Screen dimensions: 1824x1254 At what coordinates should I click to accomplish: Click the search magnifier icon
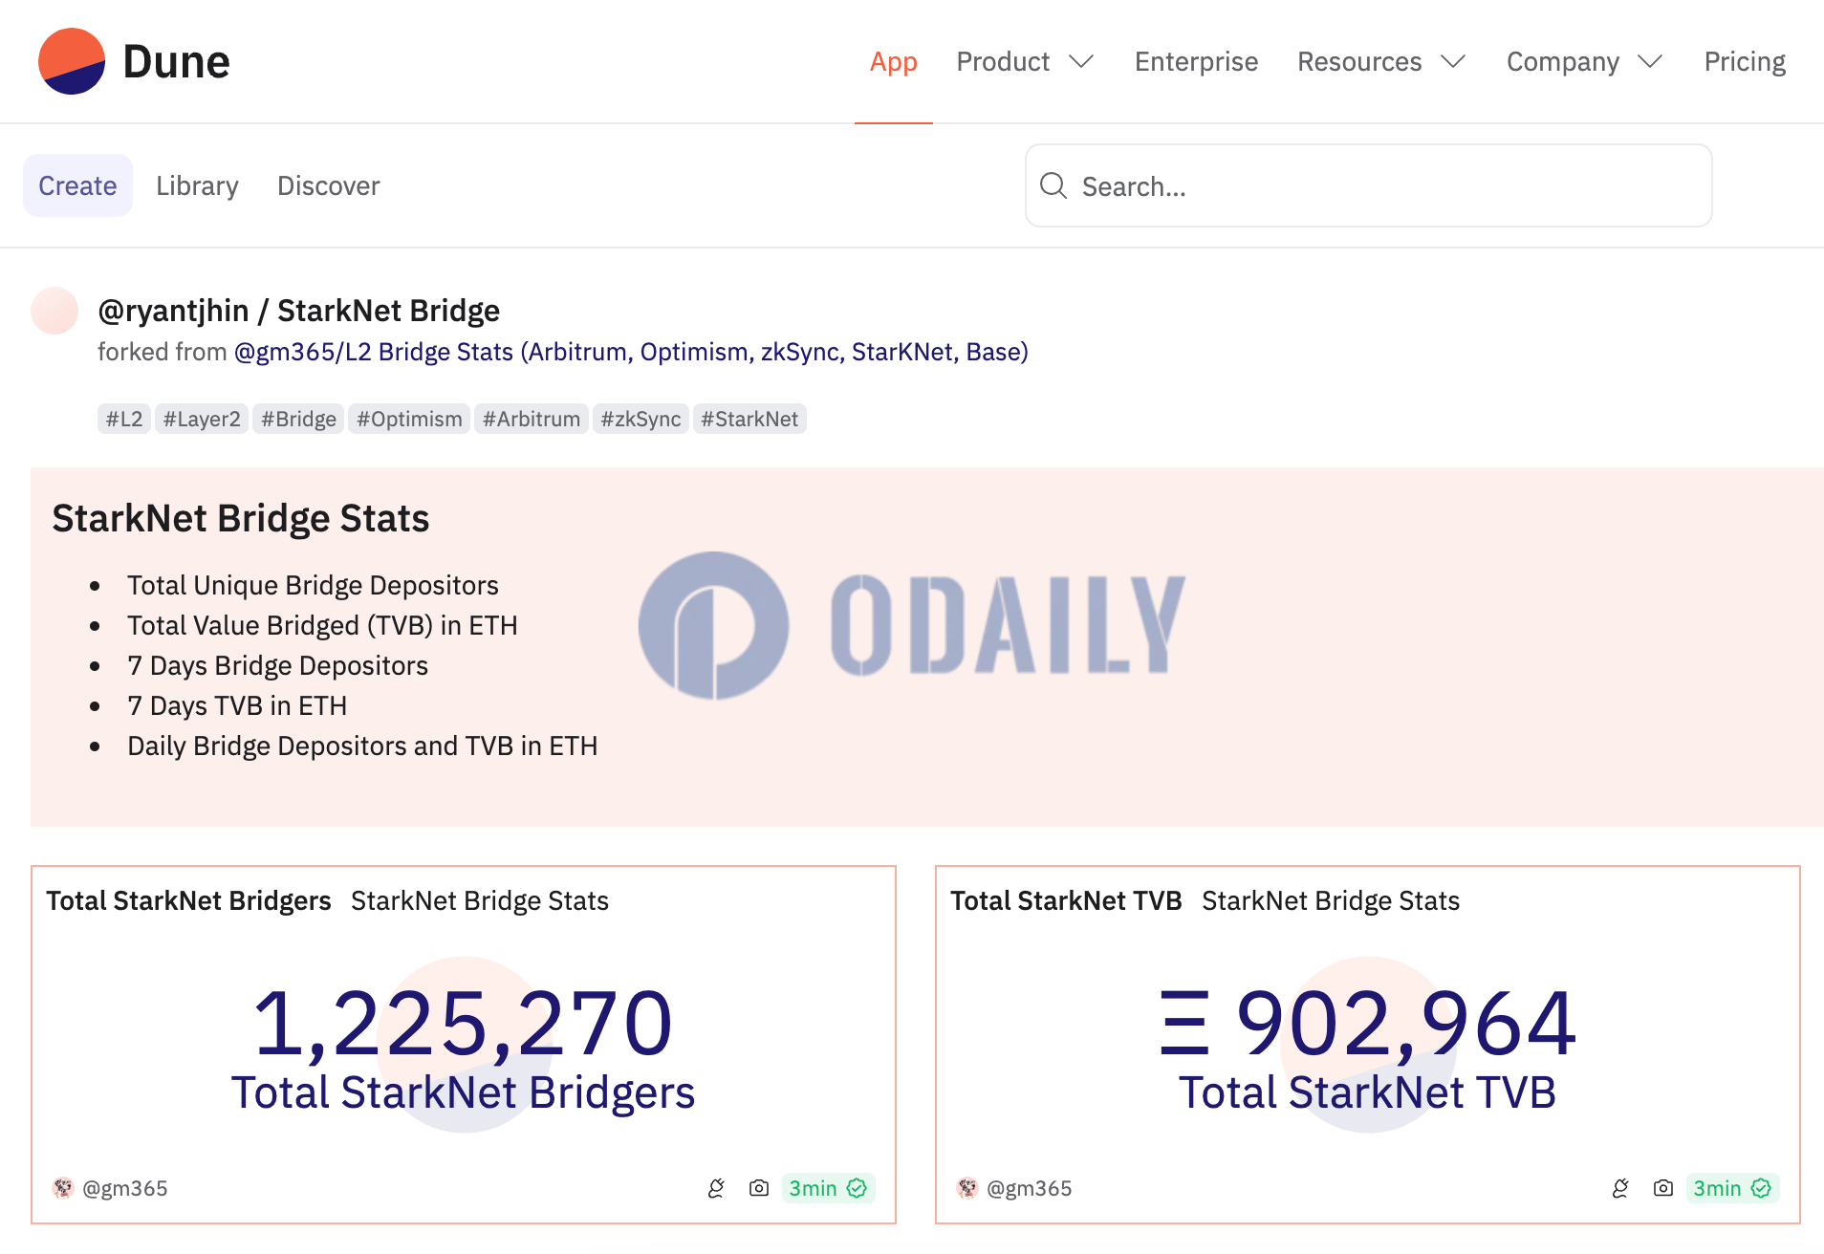click(x=1053, y=185)
